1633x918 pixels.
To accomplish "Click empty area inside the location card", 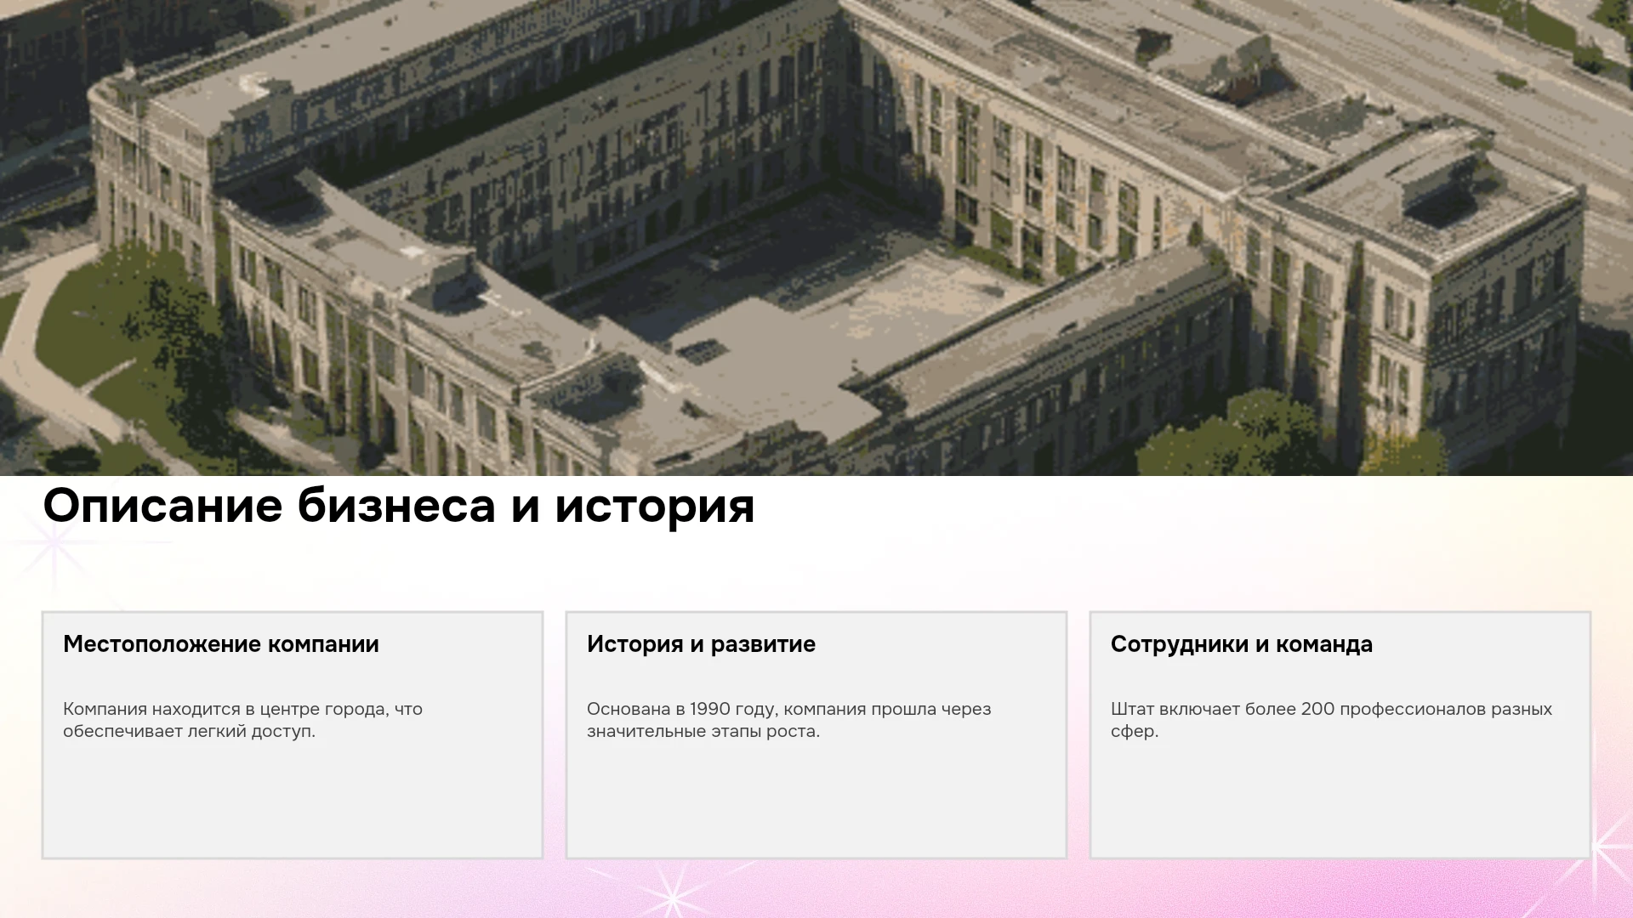I will point(293,799).
